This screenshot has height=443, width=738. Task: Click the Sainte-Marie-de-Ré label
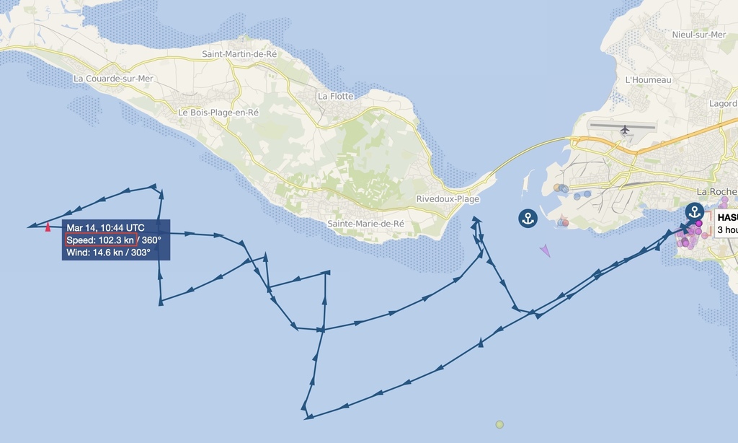point(365,224)
